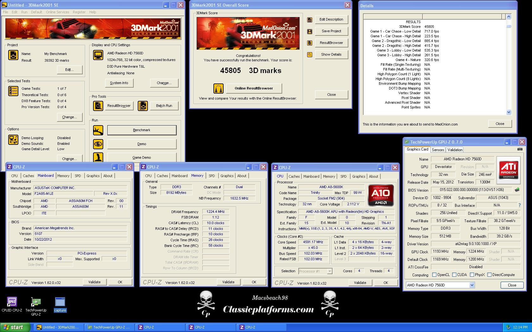
Task: Click the Benchmark run icon
Action: coord(98,130)
